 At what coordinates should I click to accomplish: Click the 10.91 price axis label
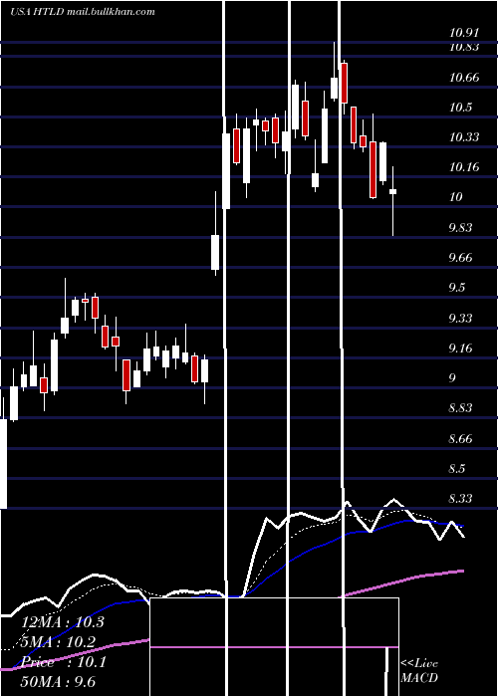pos(464,33)
